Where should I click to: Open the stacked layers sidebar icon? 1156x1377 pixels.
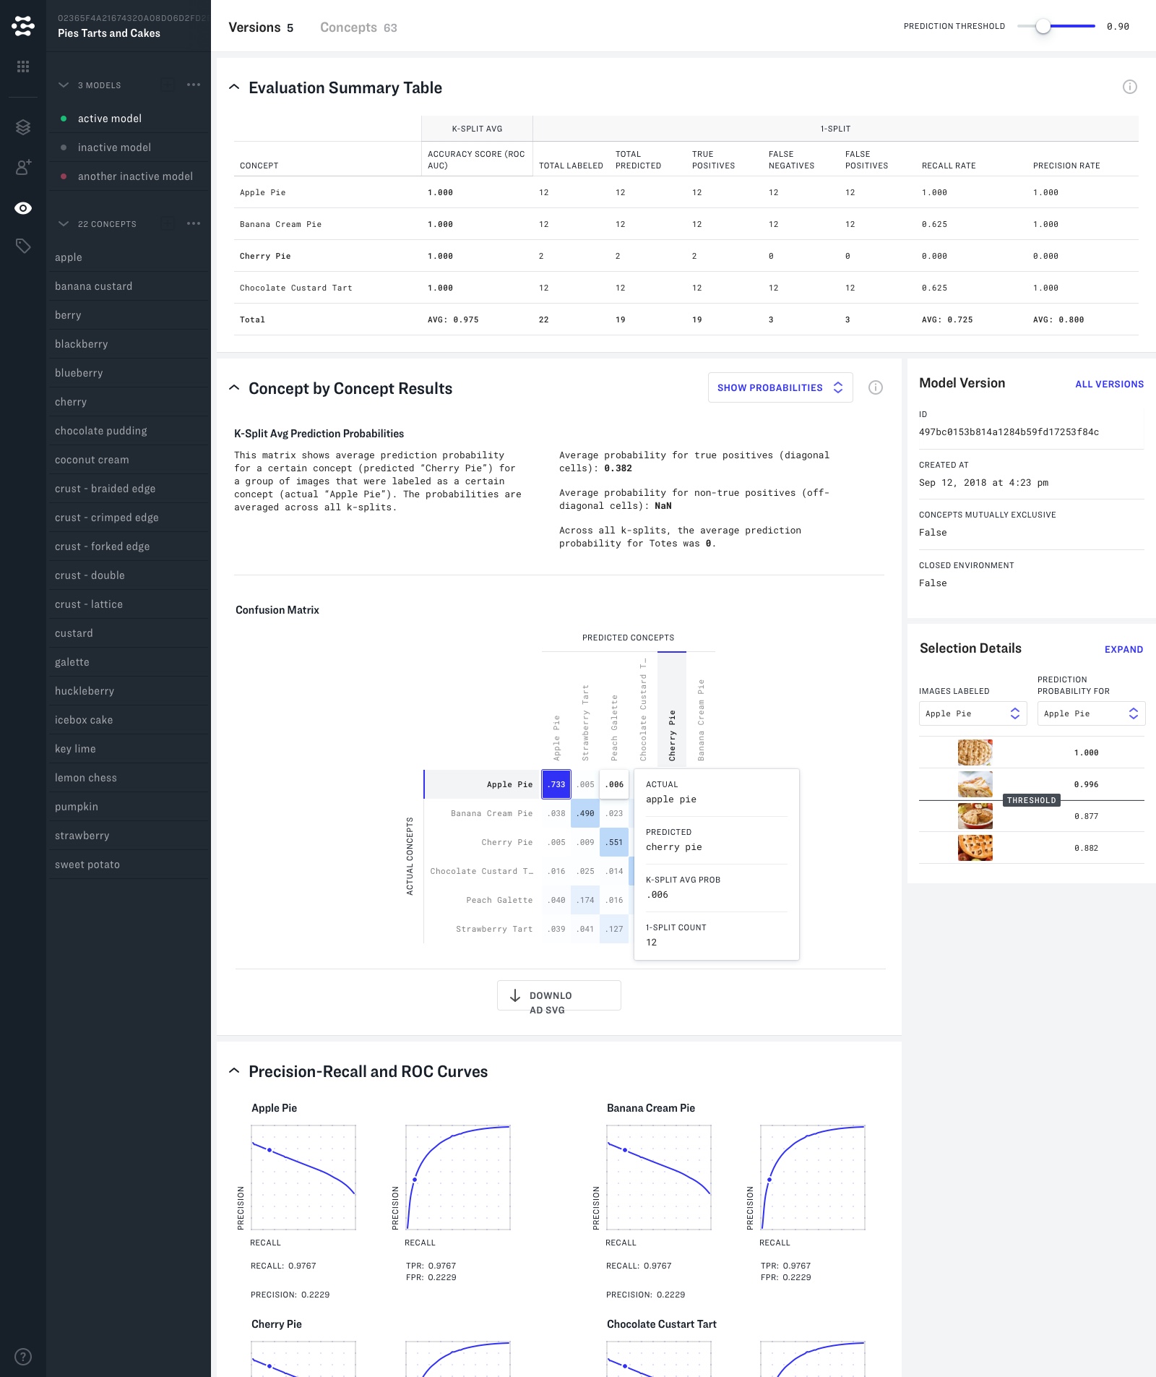coord(23,127)
